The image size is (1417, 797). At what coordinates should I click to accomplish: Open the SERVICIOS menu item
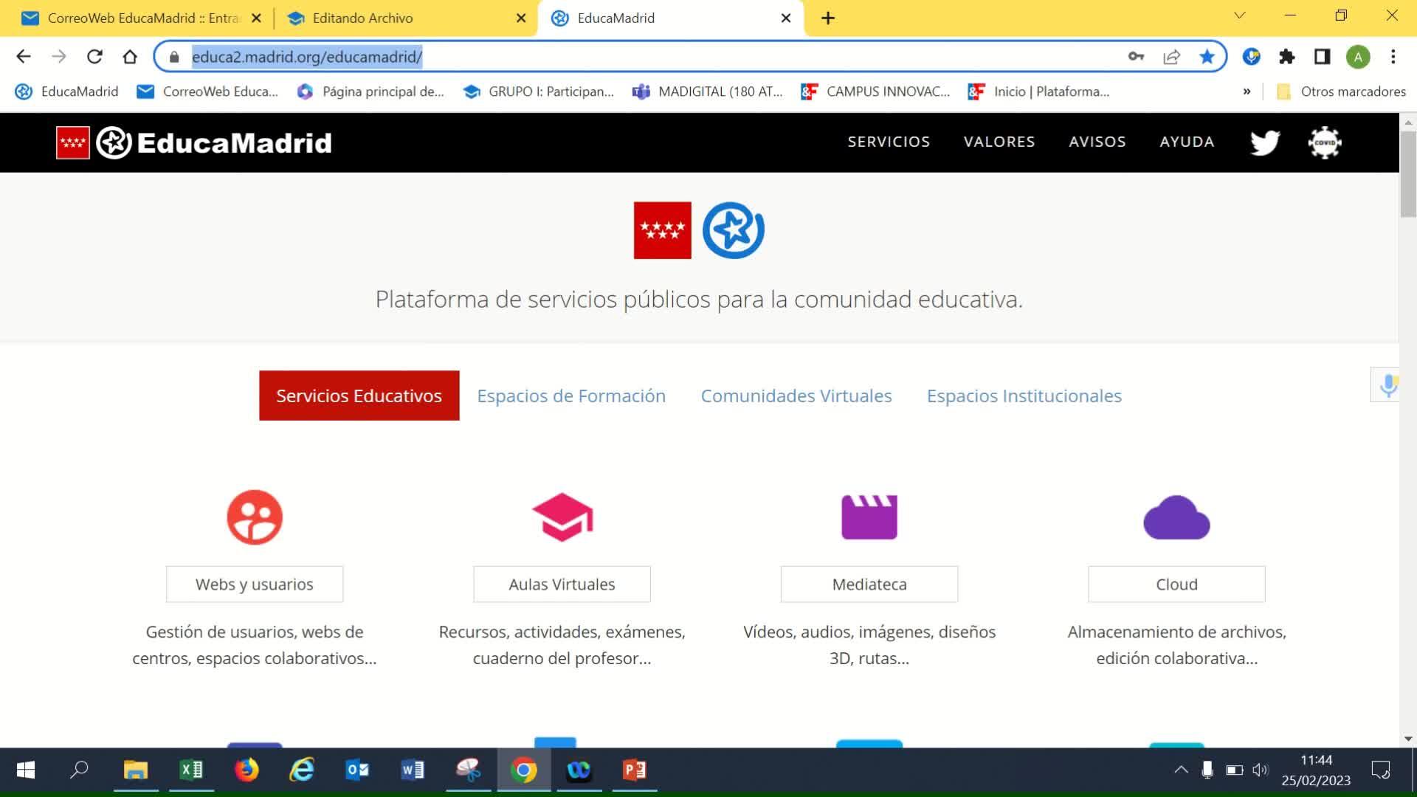click(x=889, y=142)
